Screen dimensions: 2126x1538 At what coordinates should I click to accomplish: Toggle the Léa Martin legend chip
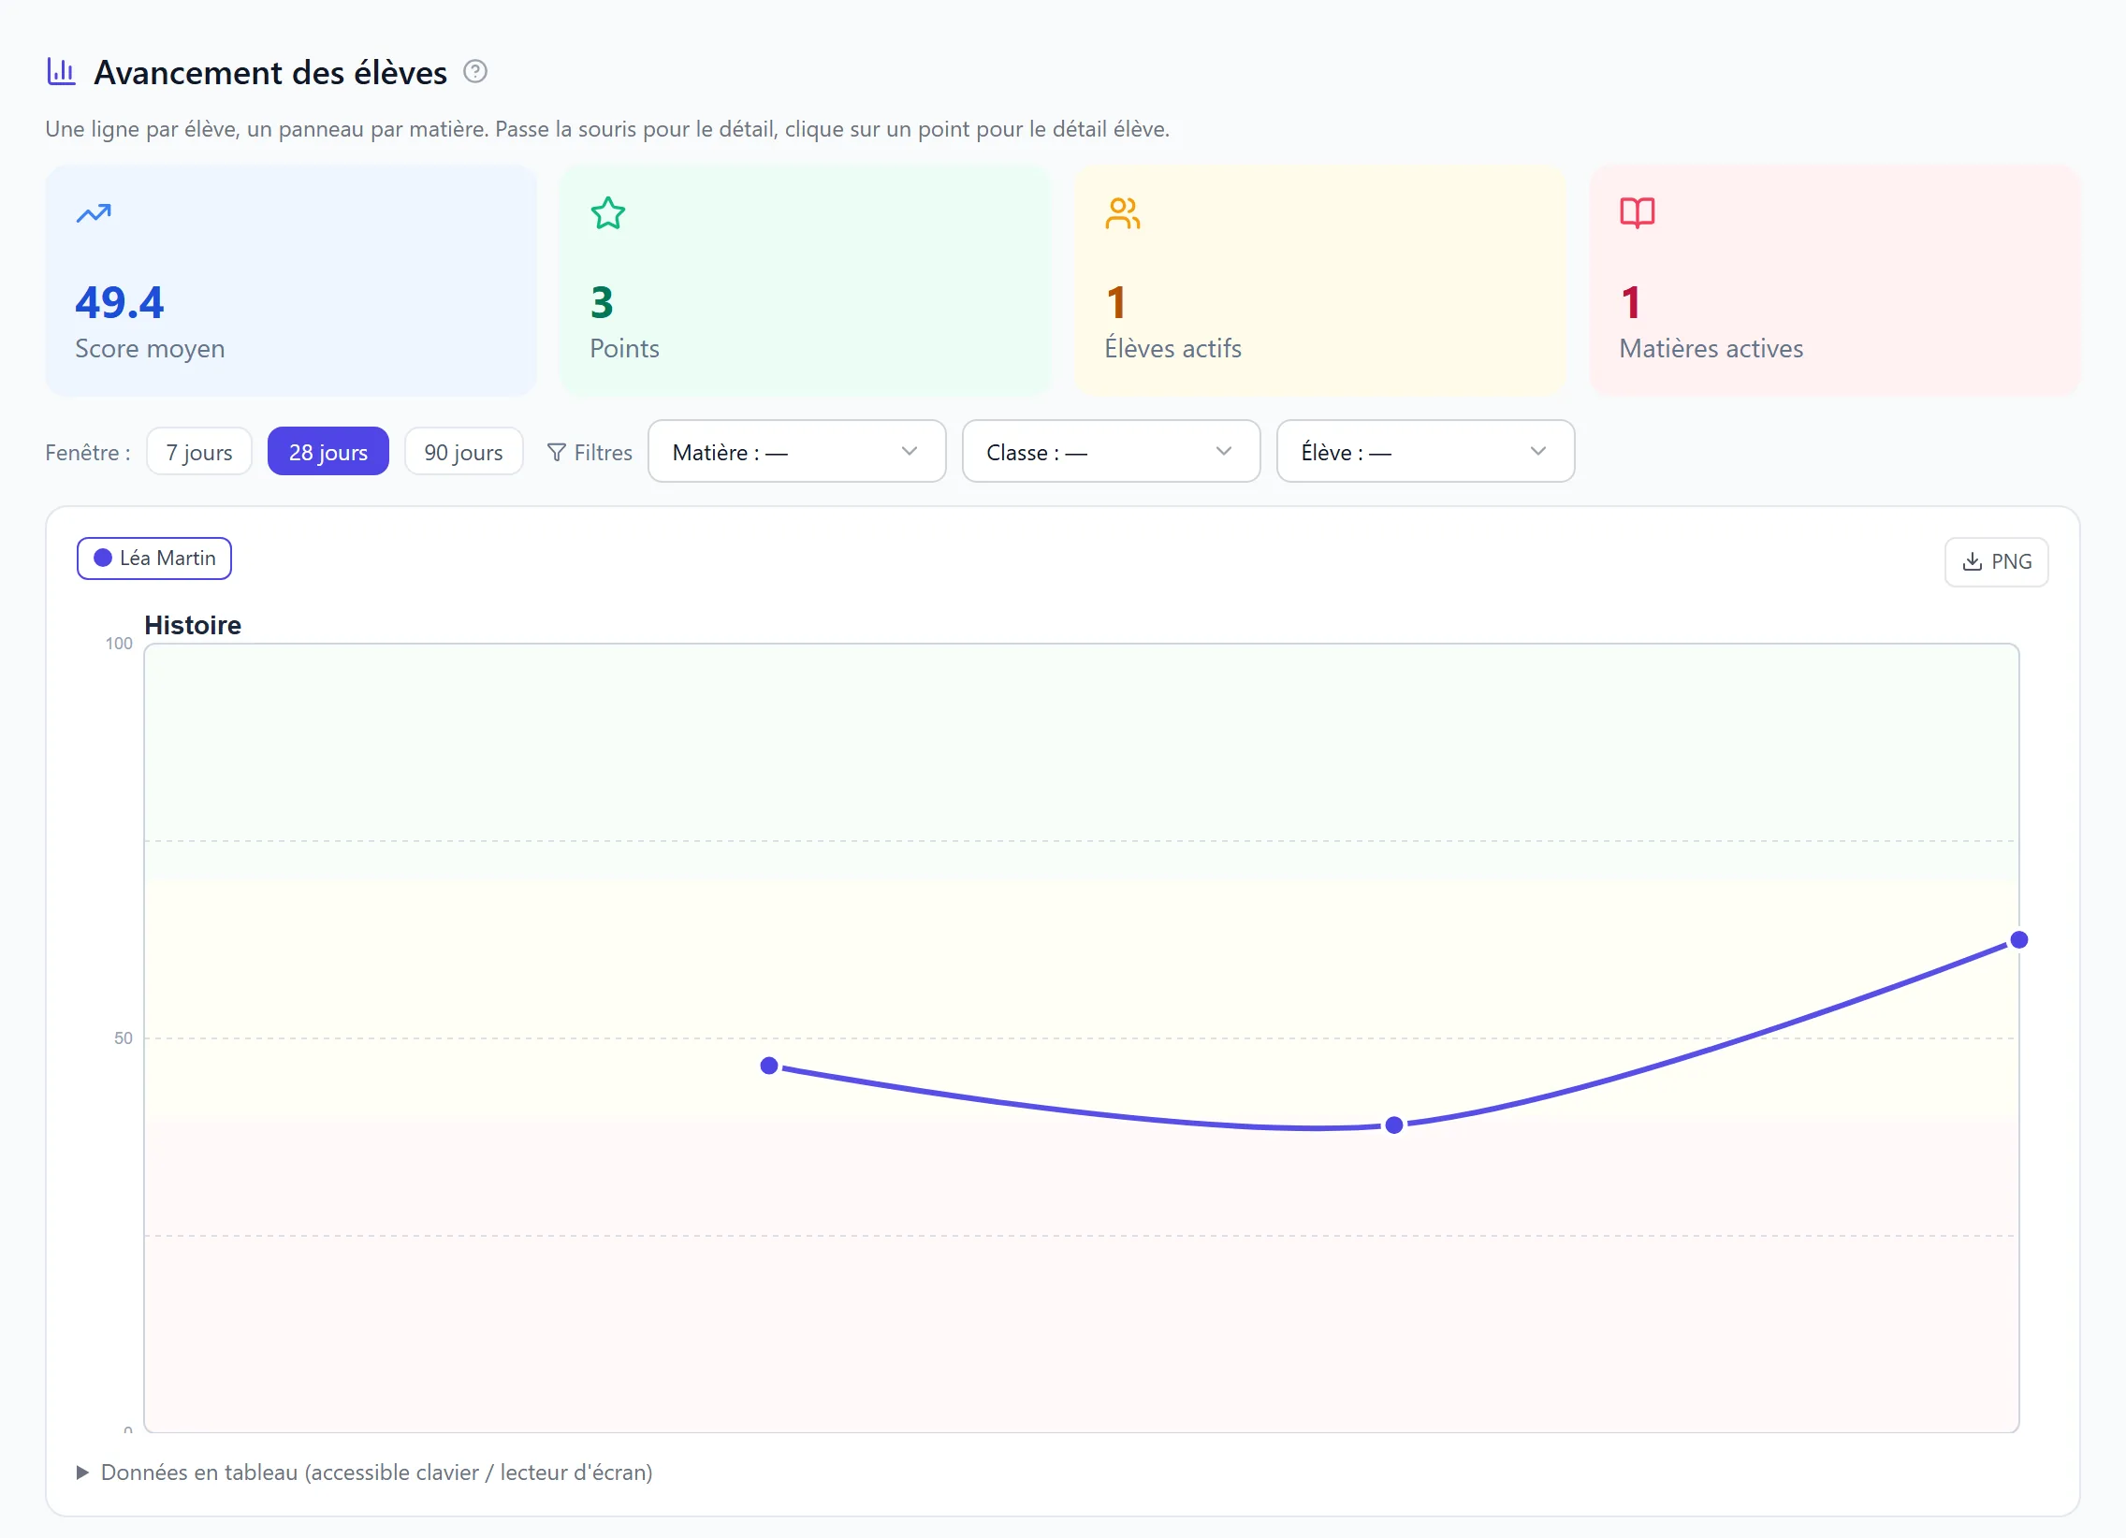coord(153,559)
